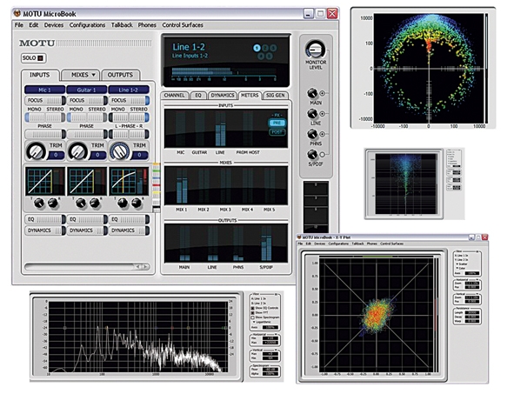This screenshot has height=394, width=514.
Task: Enable DYNAMICS on Line 1-2 channel
Action: 129,230
